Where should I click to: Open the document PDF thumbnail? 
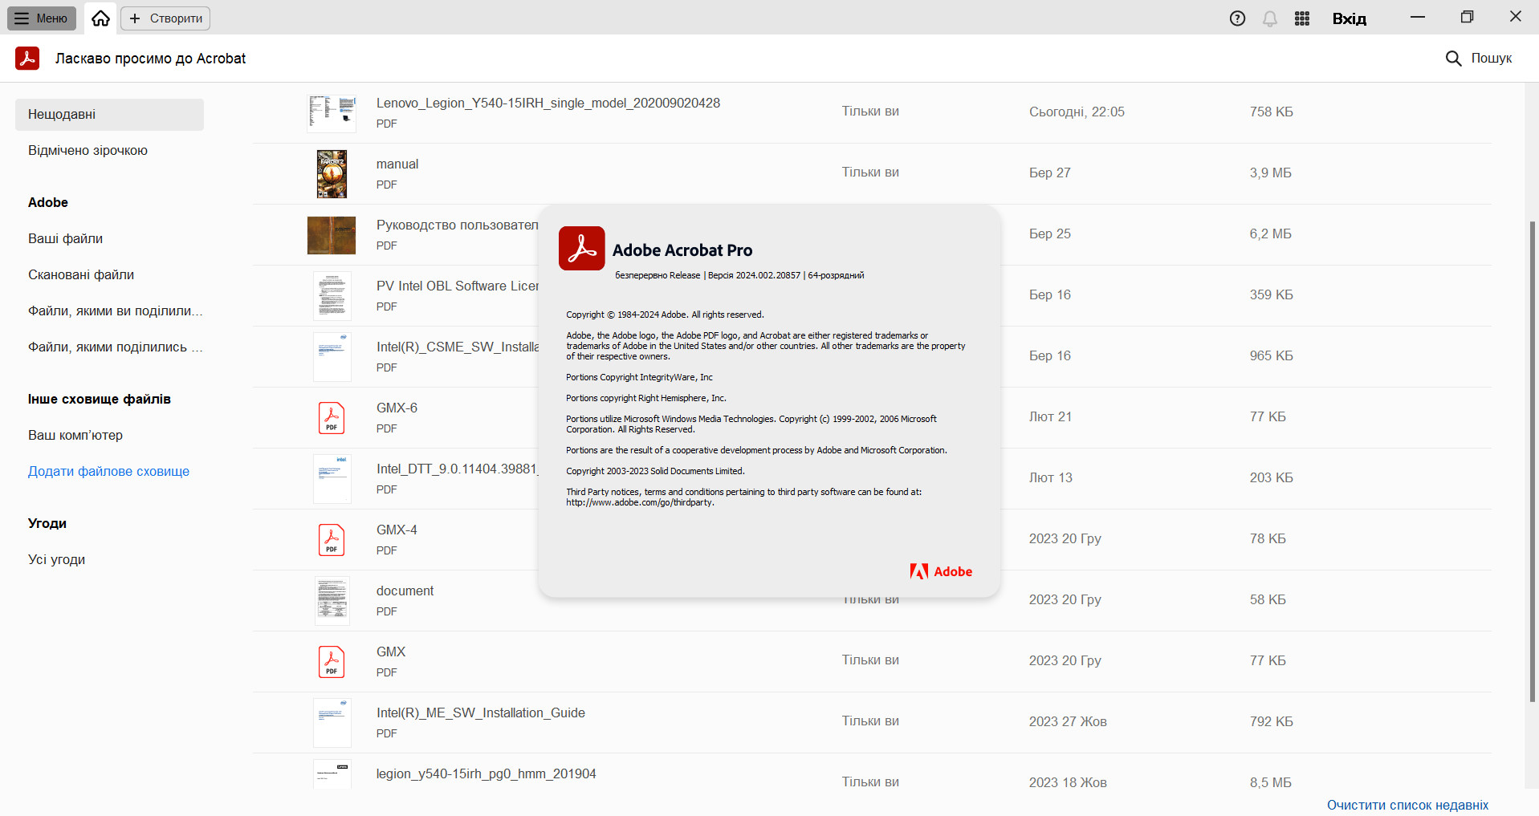(332, 601)
